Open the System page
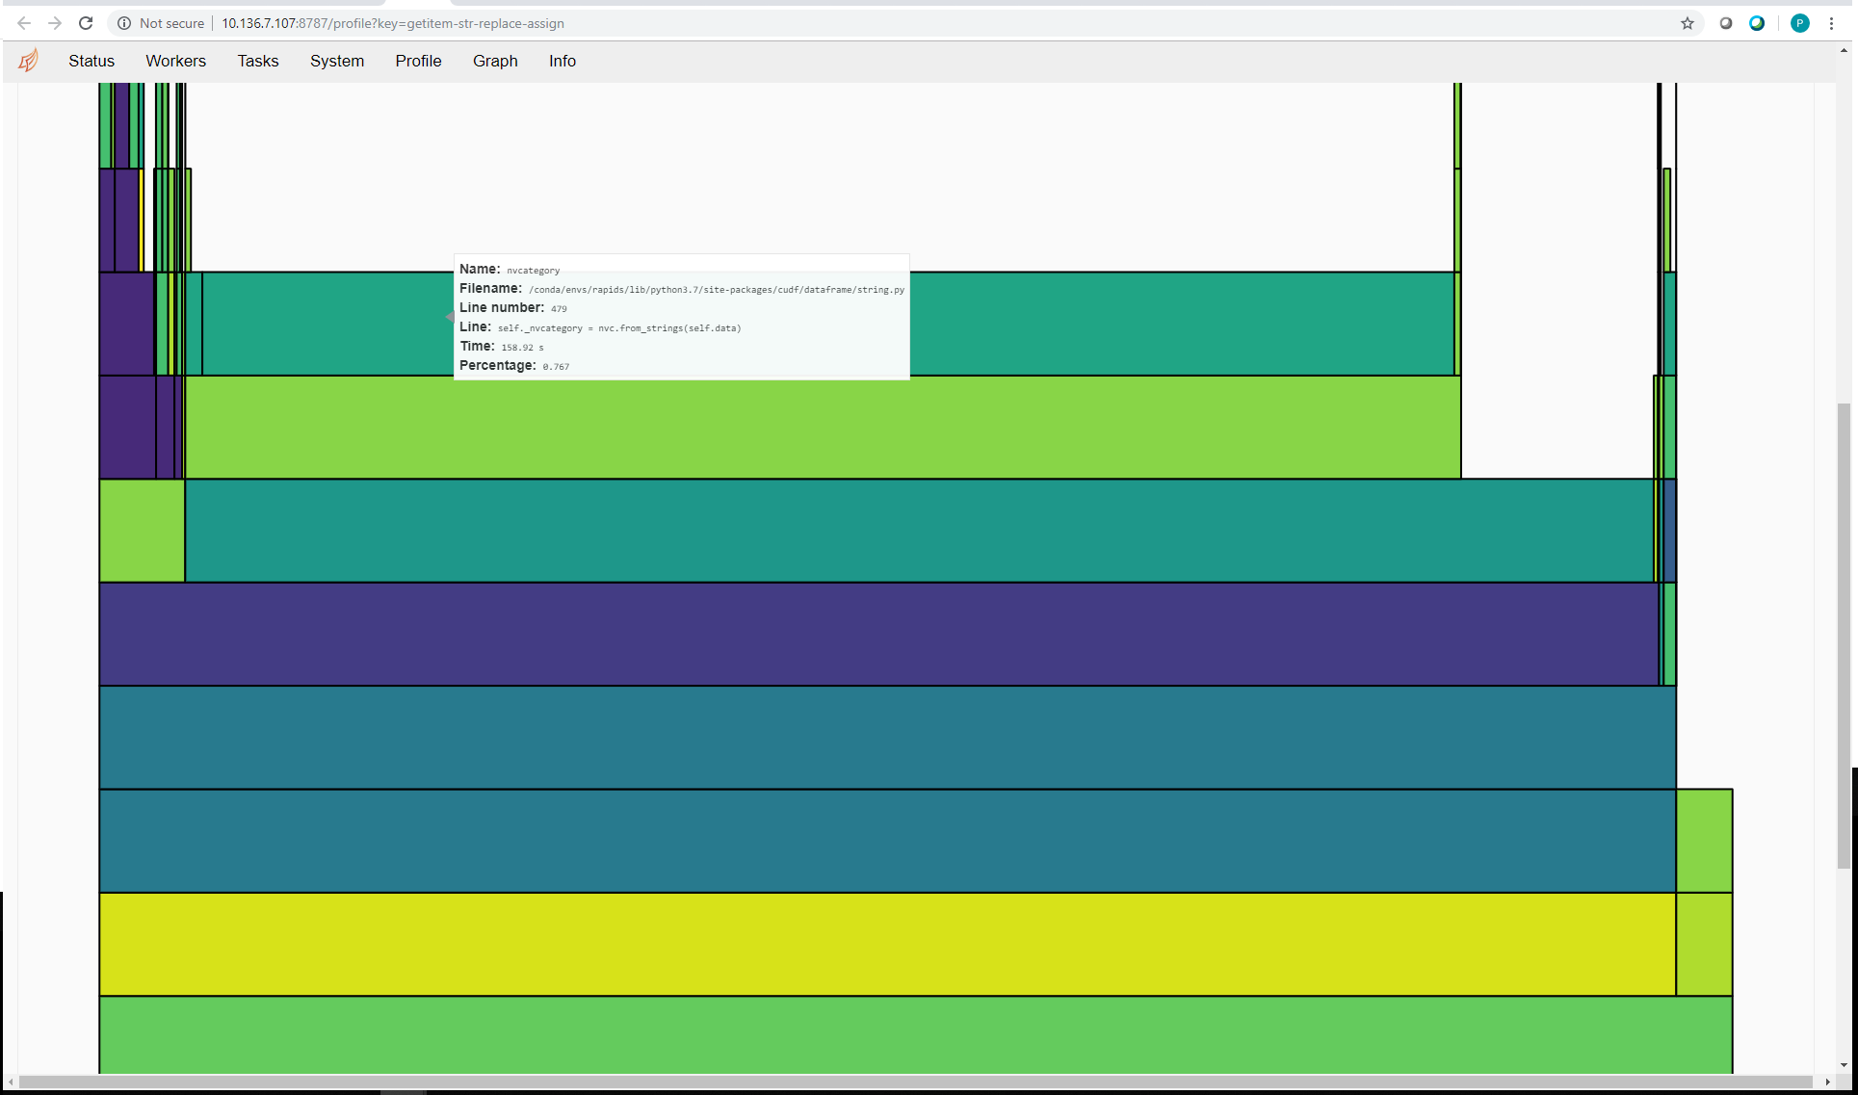The height and width of the screenshot is (1095, 1858). [336, 61]
